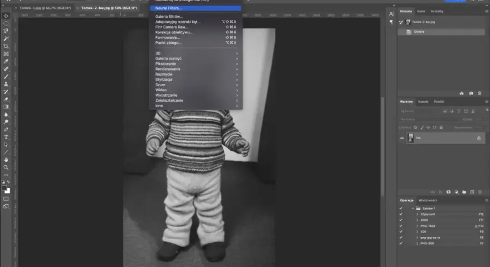The height and width of the screenshot is (267, 490).
Task: Create a new layer plus icon
Action: [472, 192]
